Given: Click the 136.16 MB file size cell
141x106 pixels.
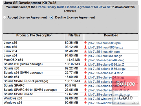Looking at the screenshot, I should point(72,81).
